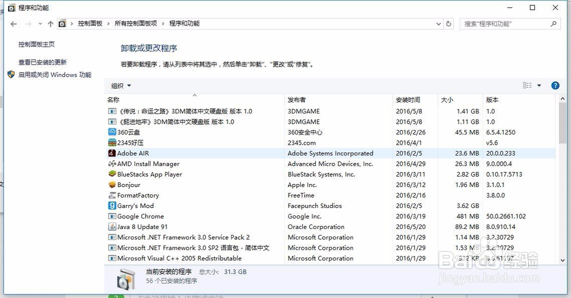
Task: Open recent locations dropdown arrow
Action: click(40, 24)
